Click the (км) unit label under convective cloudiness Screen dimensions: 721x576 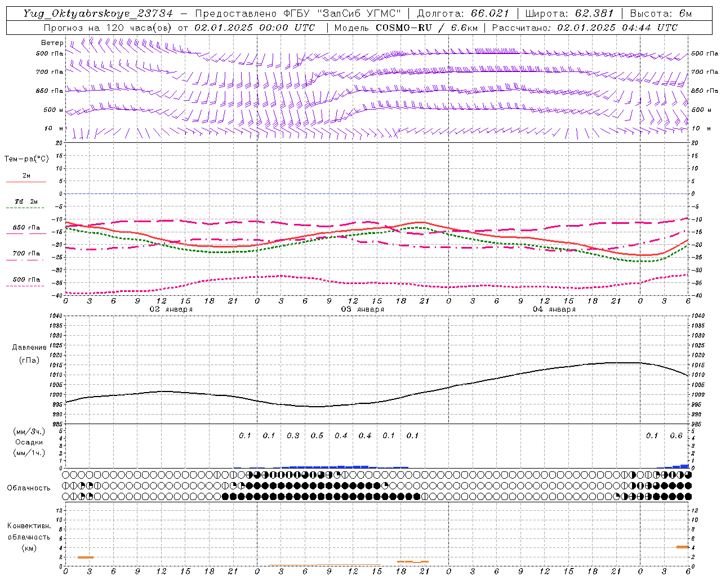click(29, 548)
